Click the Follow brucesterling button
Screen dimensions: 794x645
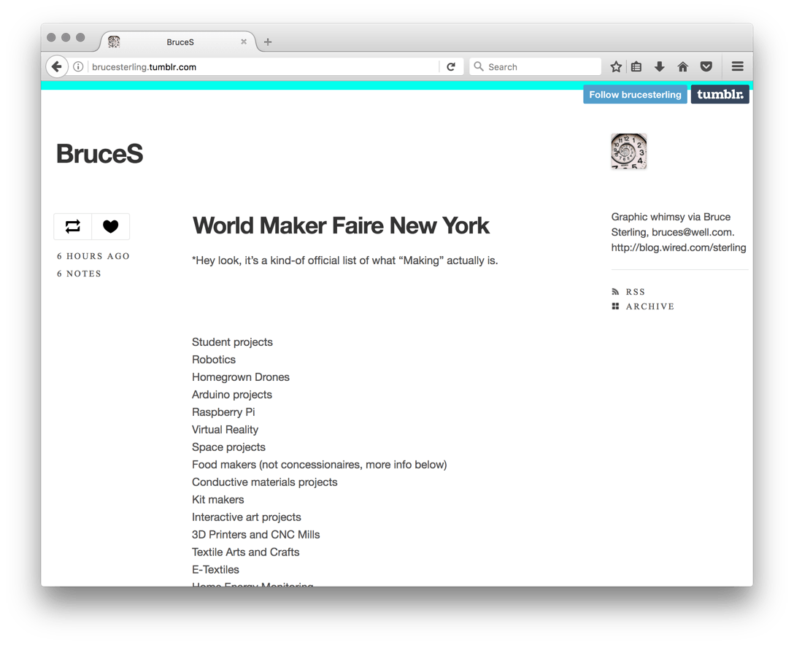click(635, 95)
